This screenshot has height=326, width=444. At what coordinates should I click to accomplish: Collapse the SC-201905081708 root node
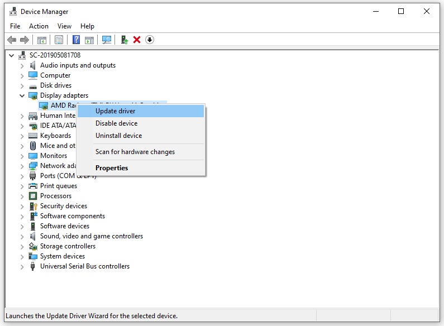click(x=11, y=55)
